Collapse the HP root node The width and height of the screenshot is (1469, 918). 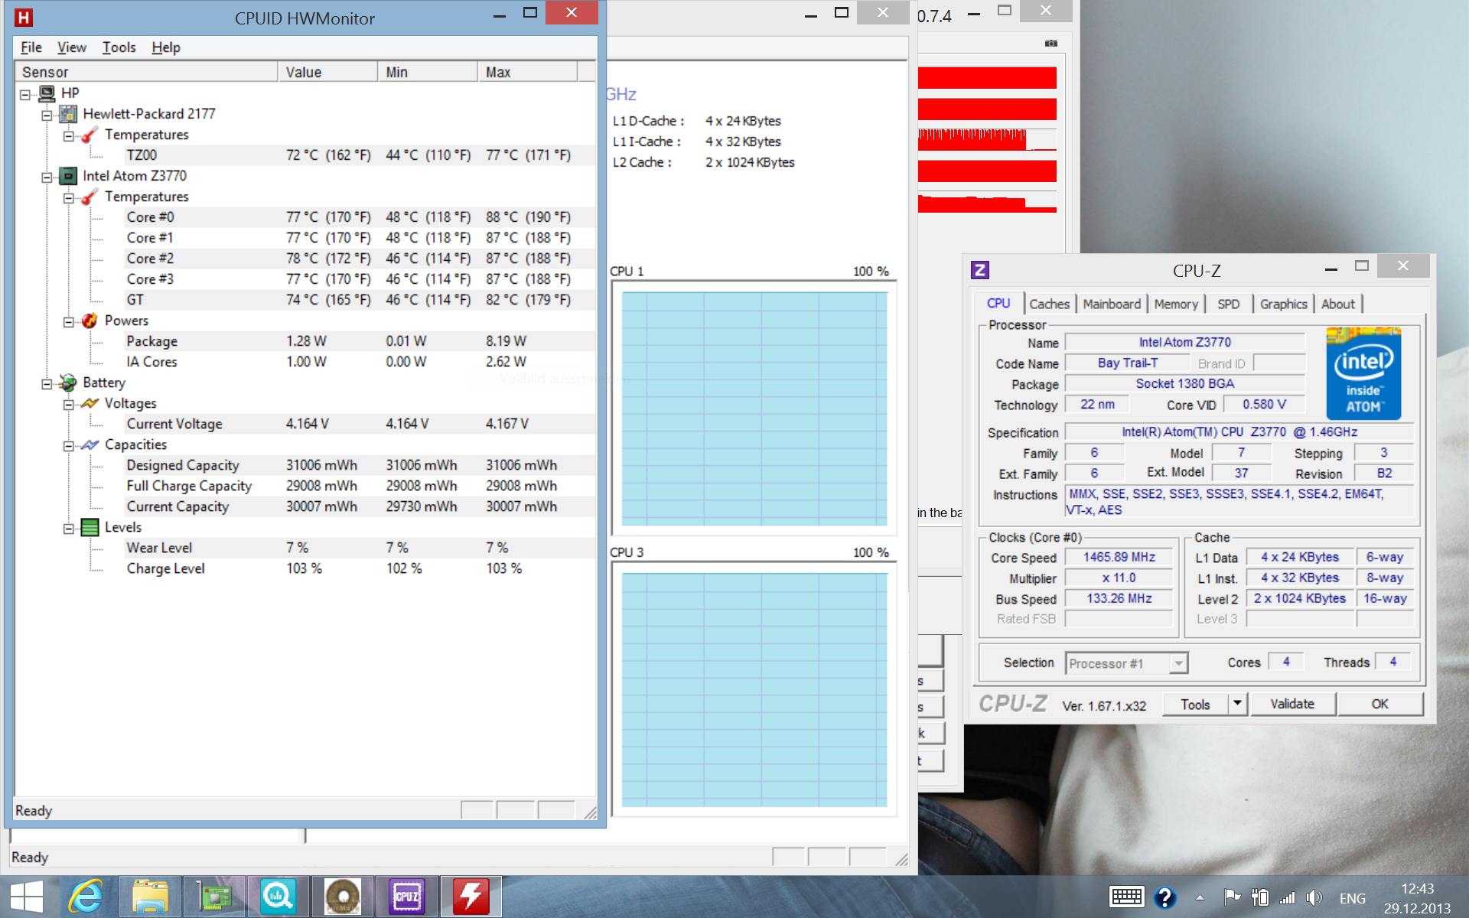pos(25,94)
